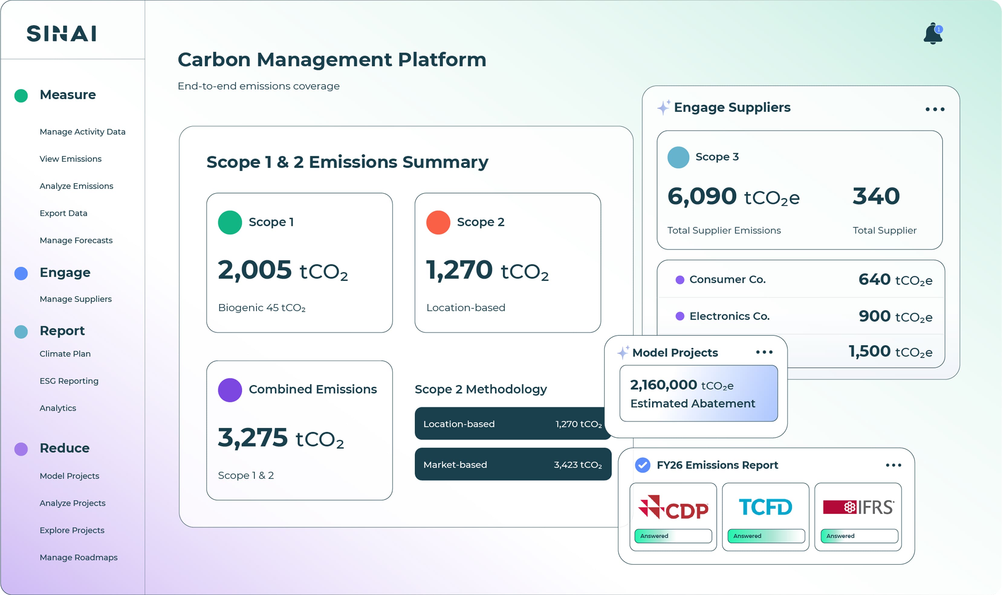Viewport: 1002px width, 595px height.
Task: Open the Estimated Abatement card
Action: click(x=699, y=393)
